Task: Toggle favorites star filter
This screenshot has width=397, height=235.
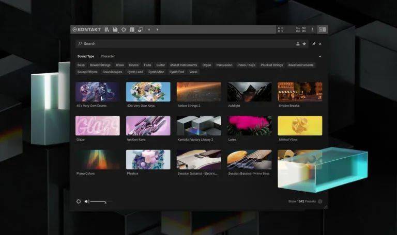Action: [x=304, y=44]
